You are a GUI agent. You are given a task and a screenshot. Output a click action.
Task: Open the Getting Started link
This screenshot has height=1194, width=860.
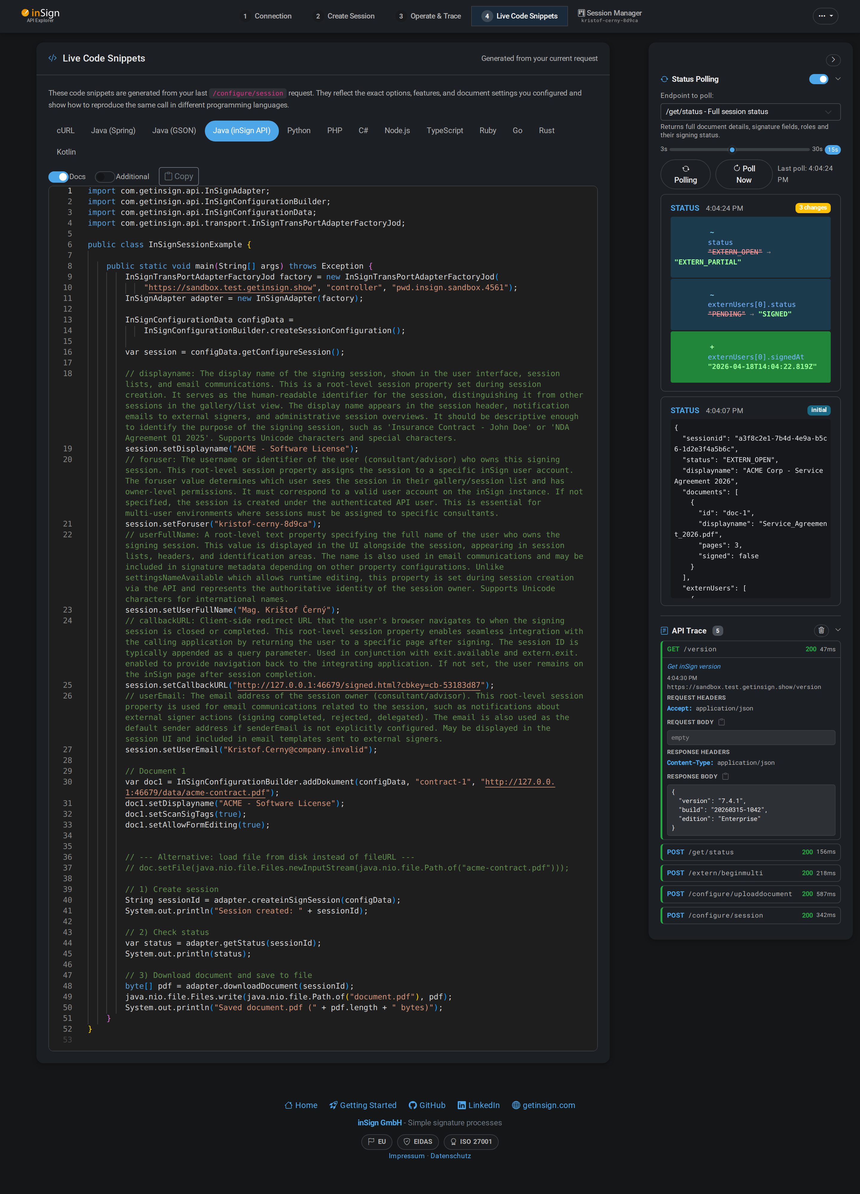(x=362, y=1104)
